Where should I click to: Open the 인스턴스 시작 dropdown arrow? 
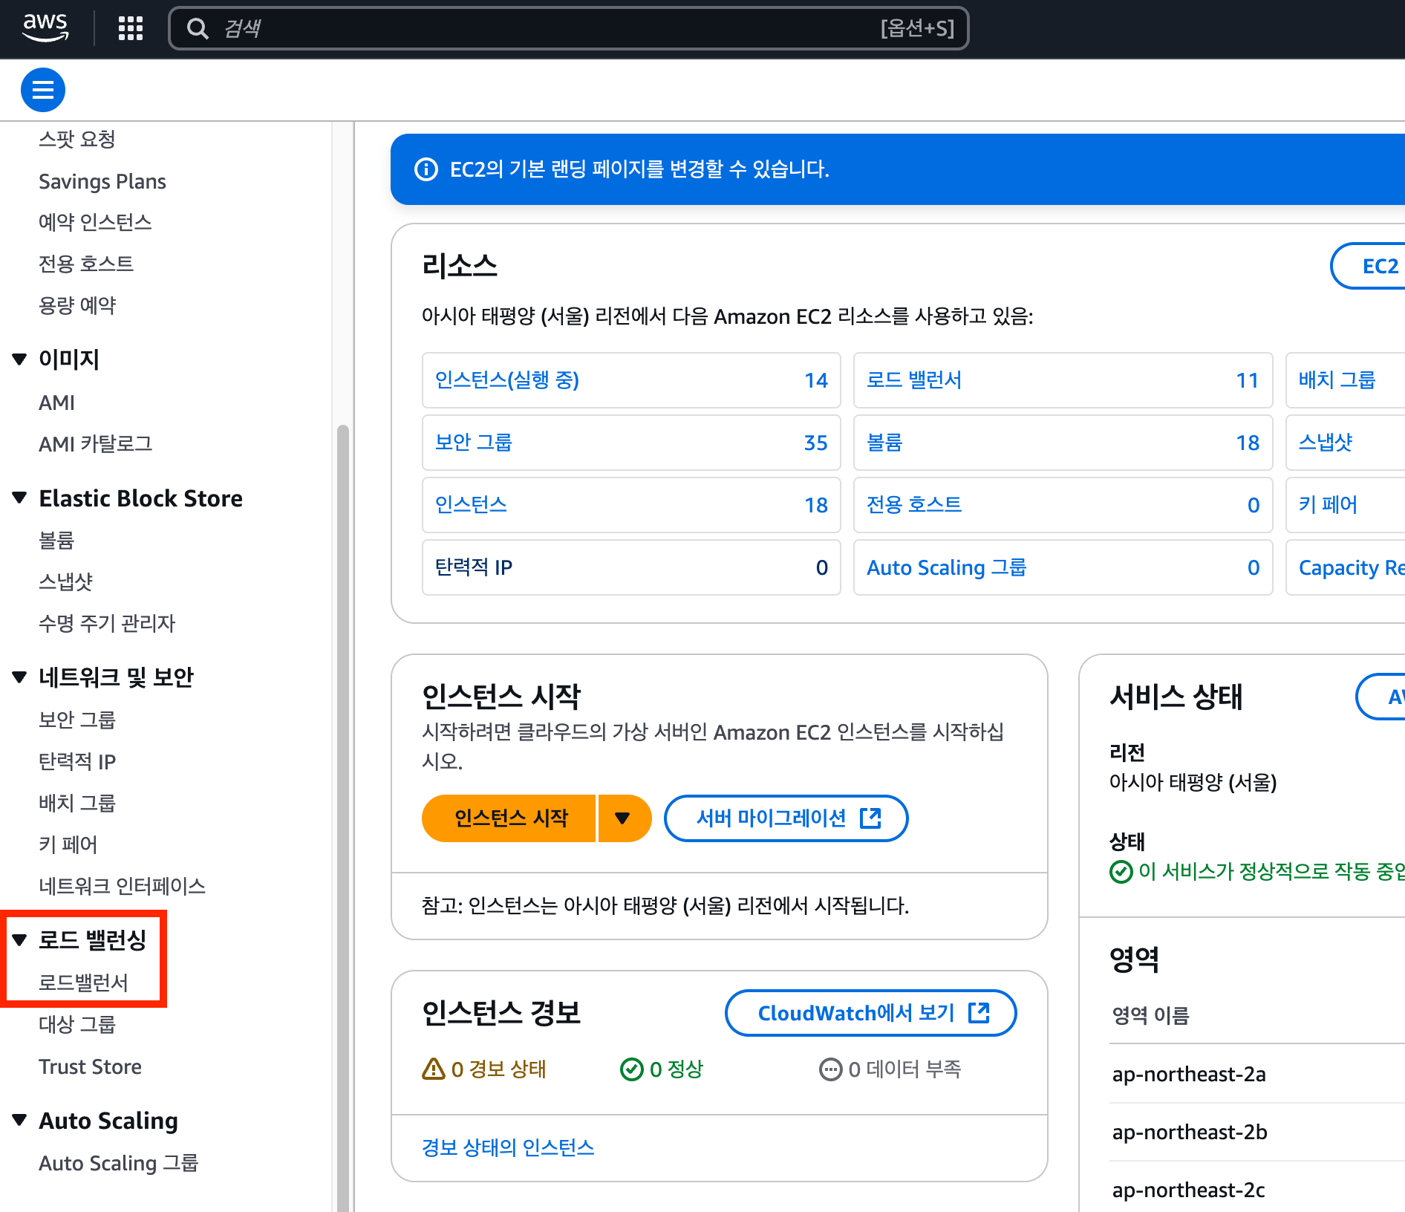(624, 818)
